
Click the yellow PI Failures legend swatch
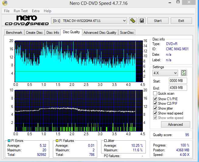coord(57,141)
